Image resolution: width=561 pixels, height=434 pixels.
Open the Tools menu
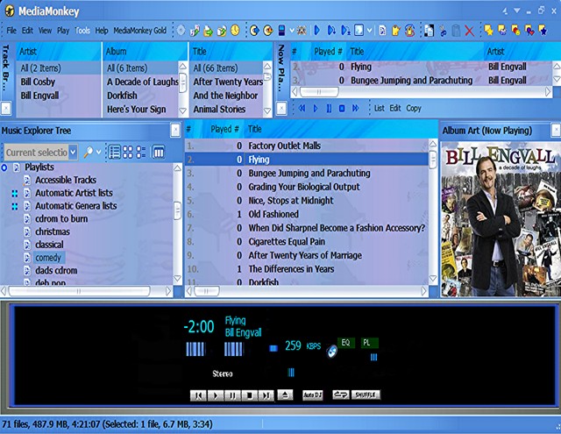click(82, 30)
